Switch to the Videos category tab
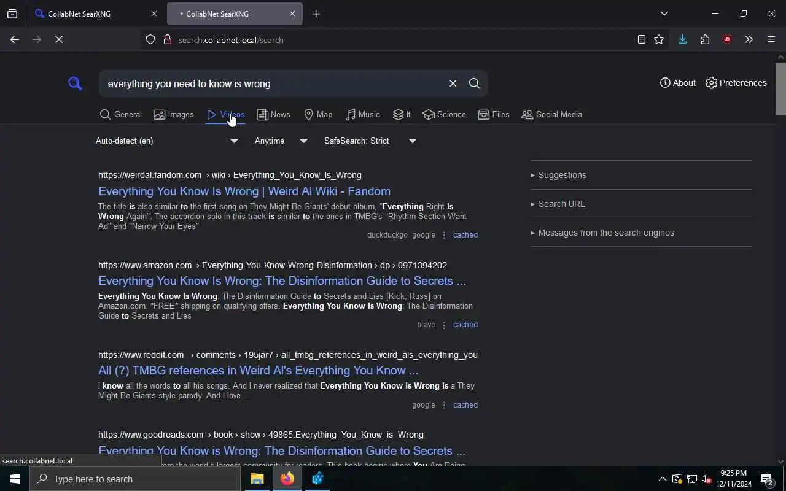Viewport: 786px width, 491px height. pos(225,115)
